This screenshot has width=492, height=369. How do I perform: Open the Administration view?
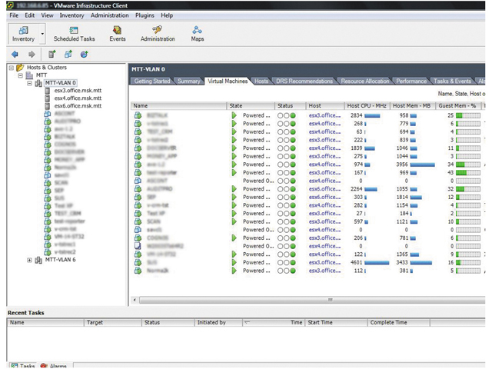pos(158,34)
